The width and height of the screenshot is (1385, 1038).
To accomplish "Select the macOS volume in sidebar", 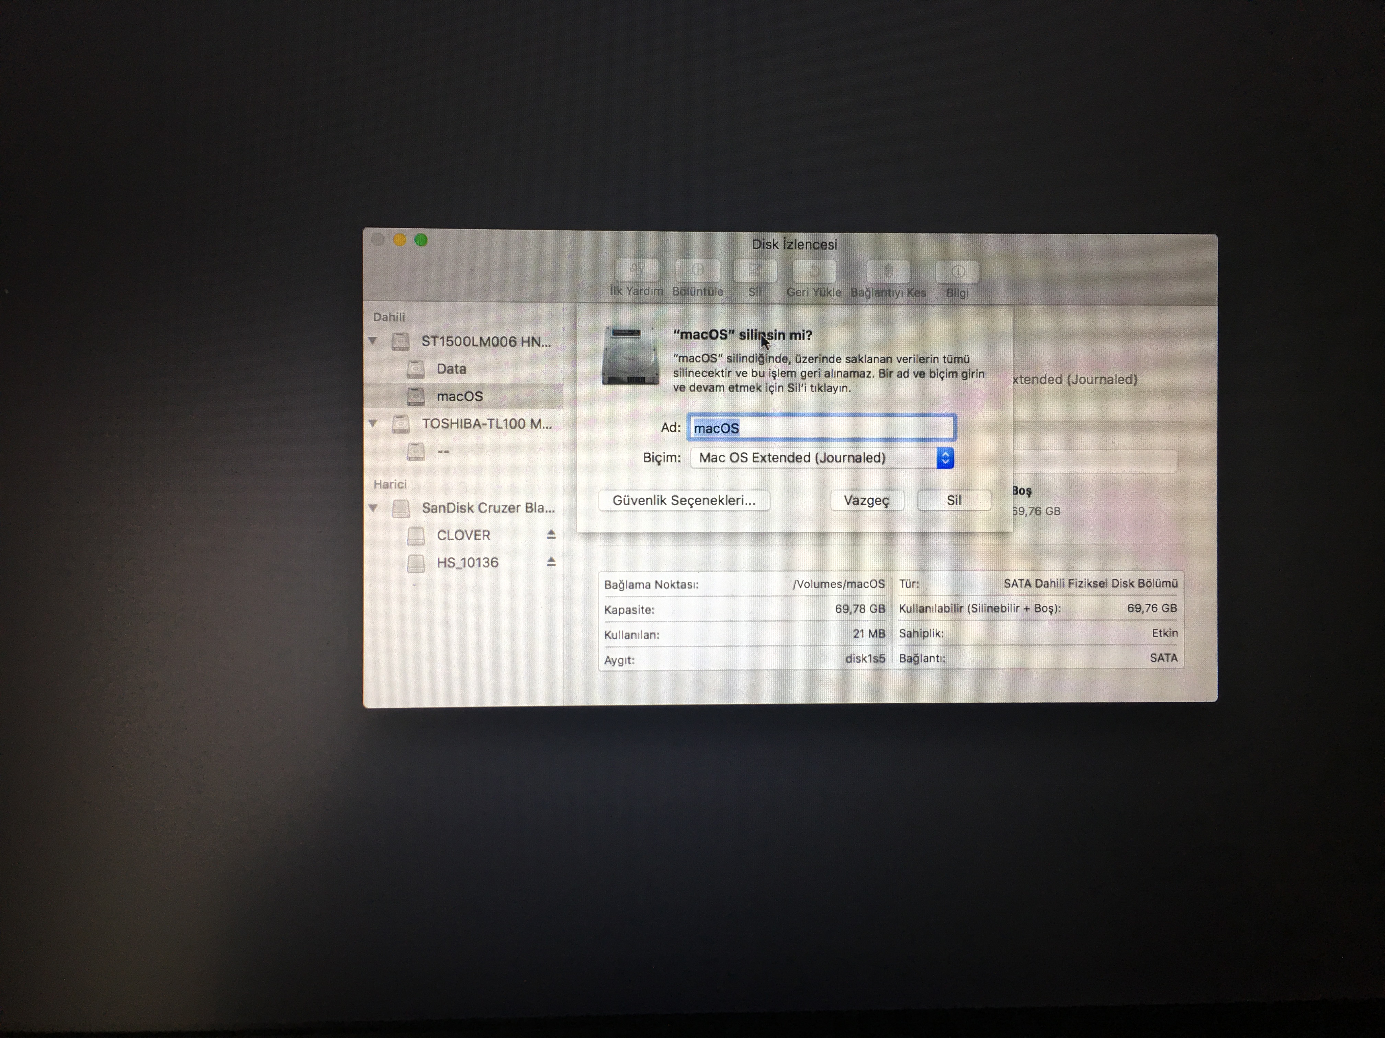I will [460, 396].
